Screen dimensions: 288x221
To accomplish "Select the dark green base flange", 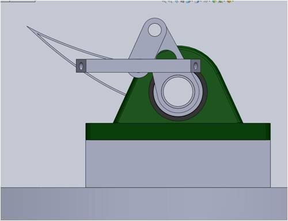I will coord(178,131).
